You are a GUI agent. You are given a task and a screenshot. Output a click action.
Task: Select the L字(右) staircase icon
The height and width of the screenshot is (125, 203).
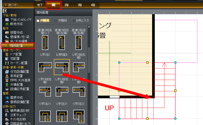click(44, 67)
